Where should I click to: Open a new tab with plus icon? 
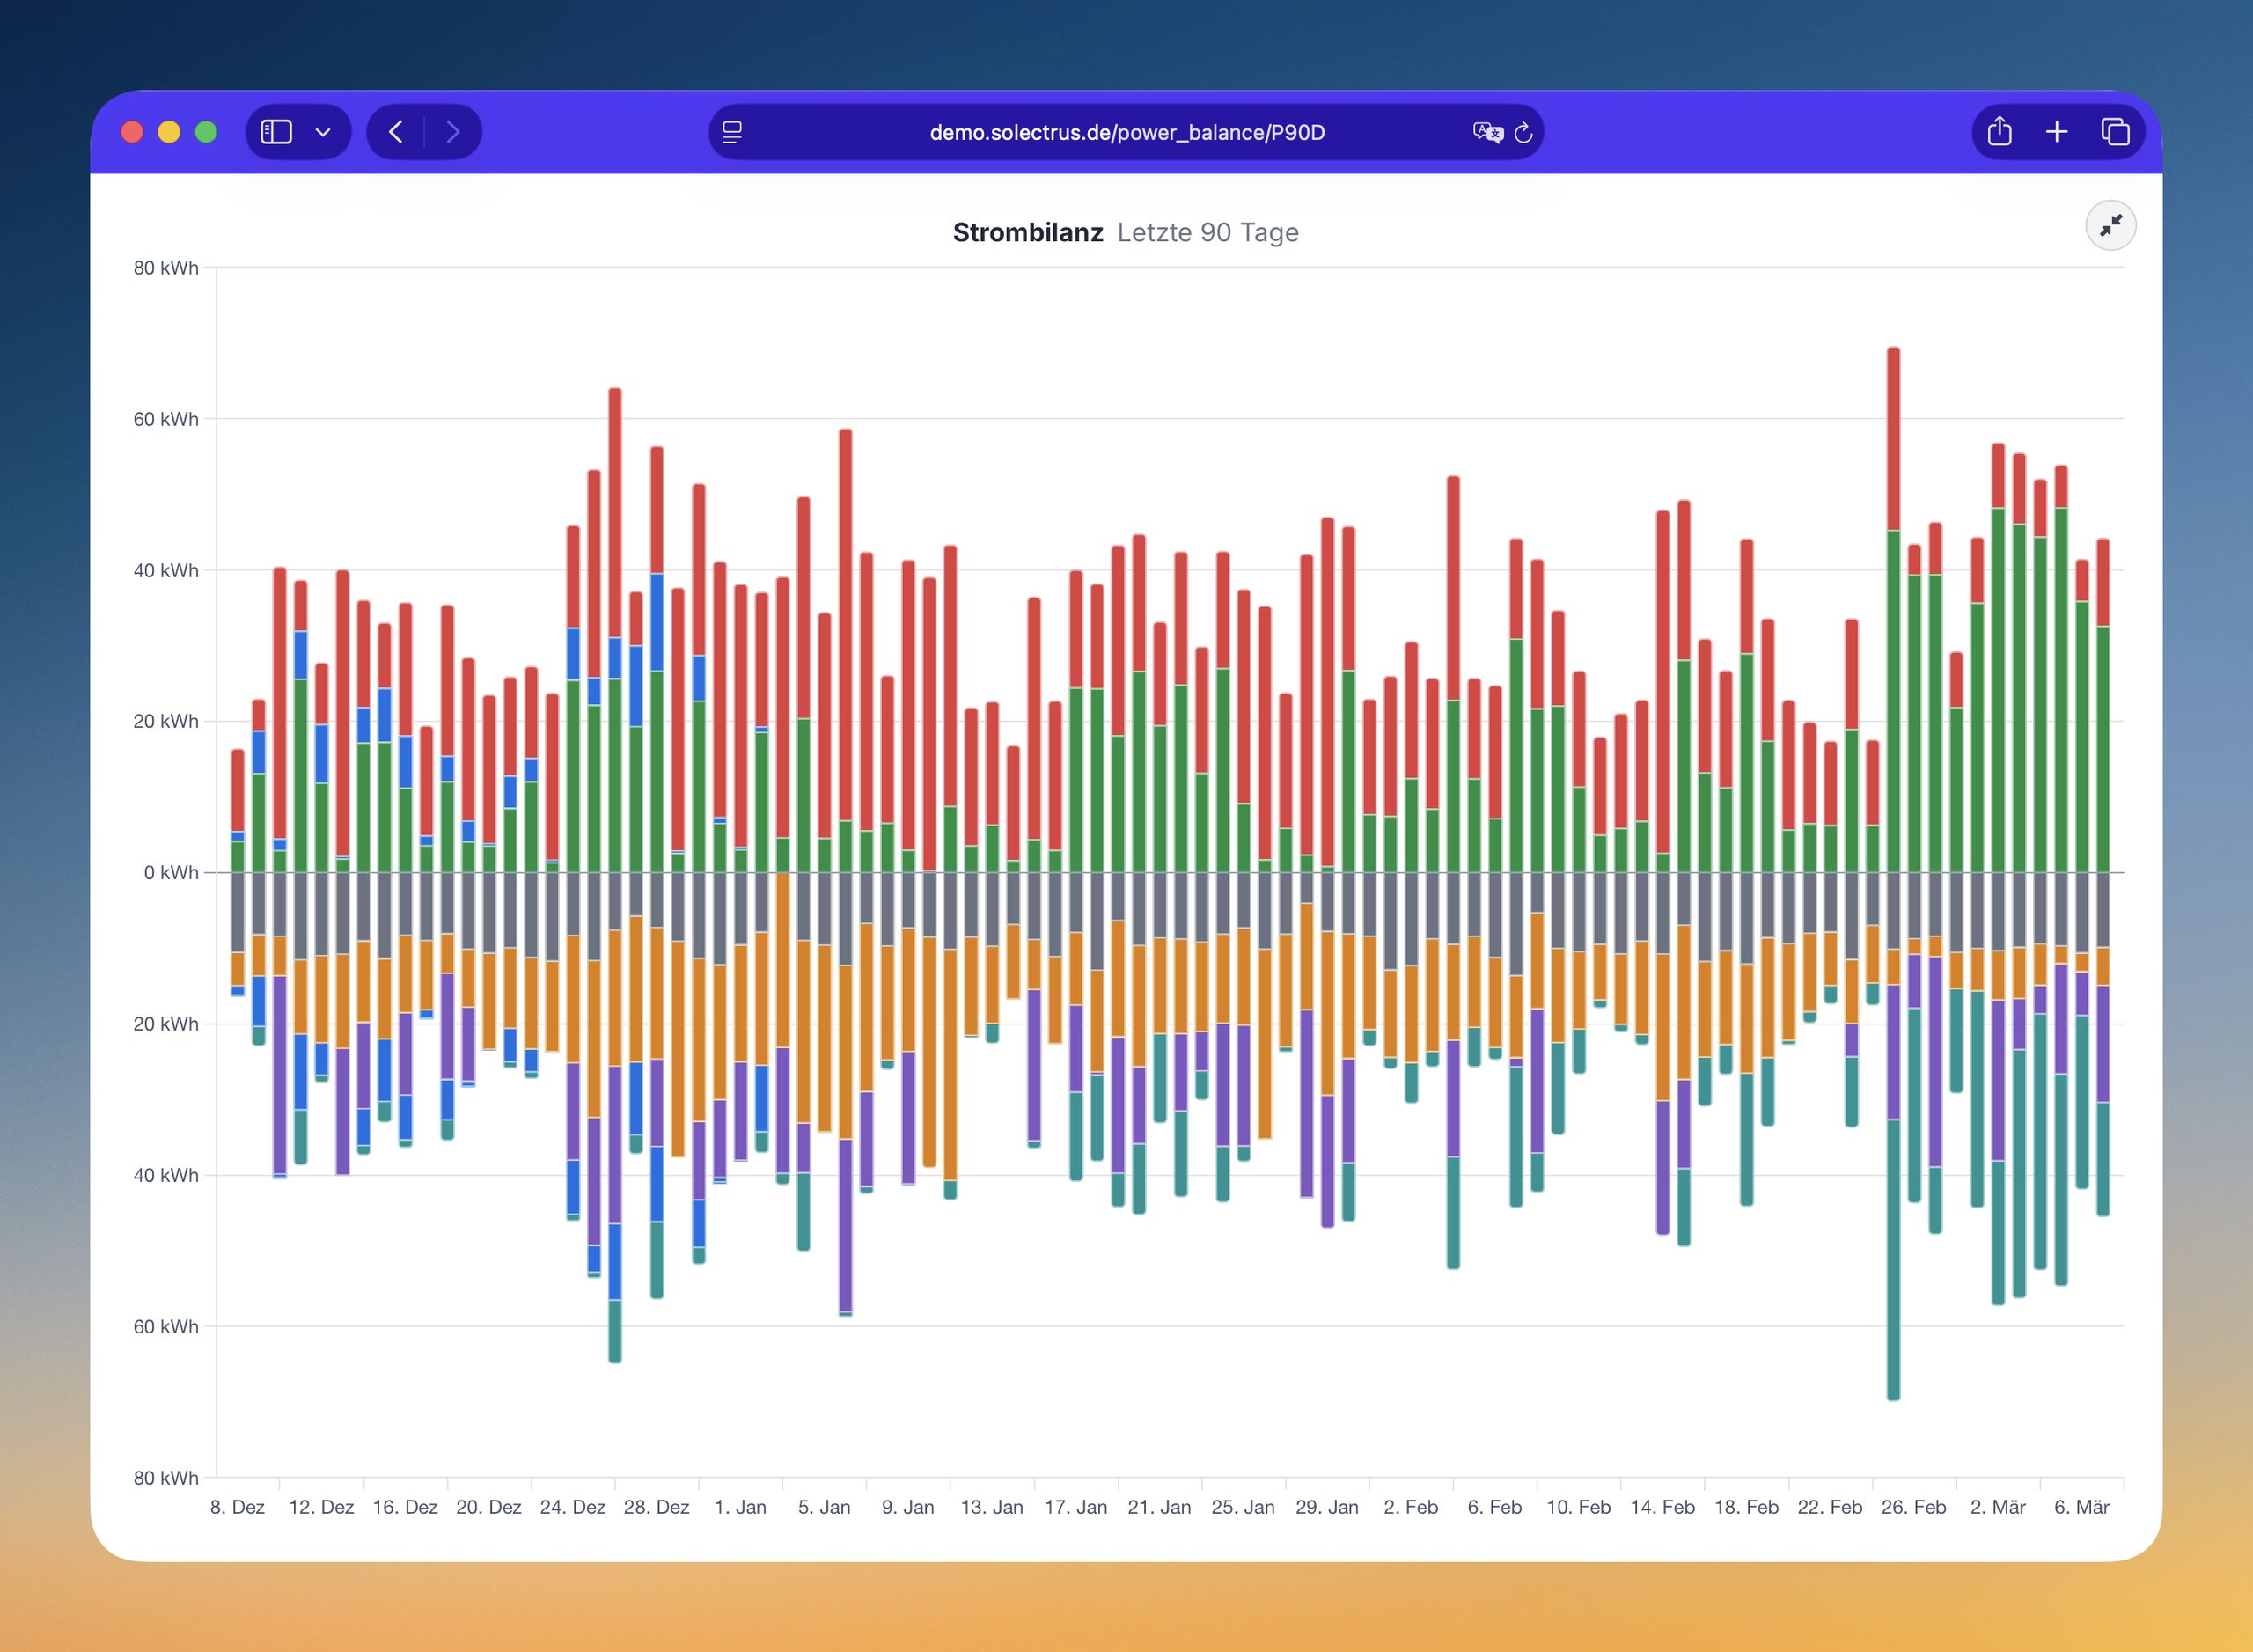pyautogui.click(x=2057, y=132)
